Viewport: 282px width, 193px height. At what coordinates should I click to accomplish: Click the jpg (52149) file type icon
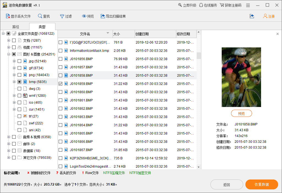click(25, 61)
